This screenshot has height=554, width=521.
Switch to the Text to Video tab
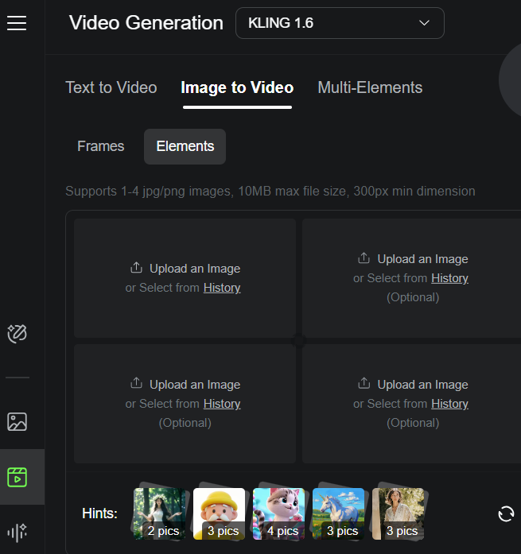point(111,87)
